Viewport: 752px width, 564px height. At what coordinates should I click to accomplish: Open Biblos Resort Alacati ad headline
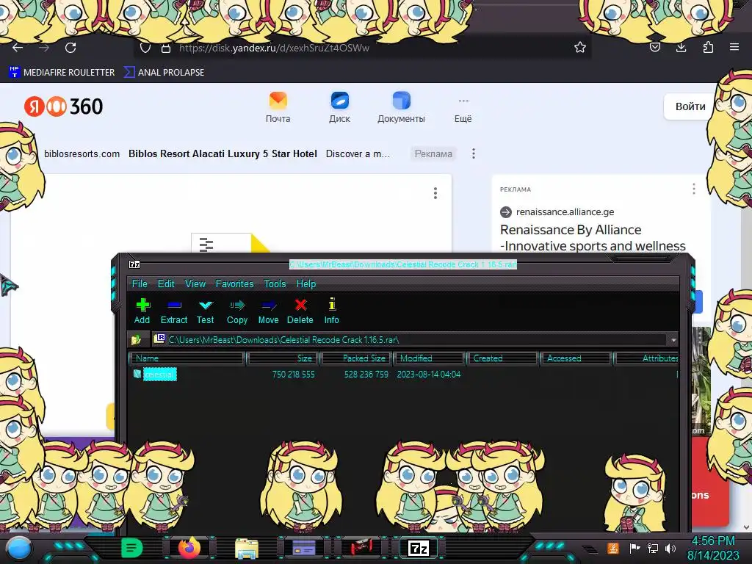(223, 154)
